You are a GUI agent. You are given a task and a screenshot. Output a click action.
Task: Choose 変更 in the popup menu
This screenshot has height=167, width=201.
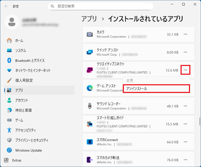156,81
